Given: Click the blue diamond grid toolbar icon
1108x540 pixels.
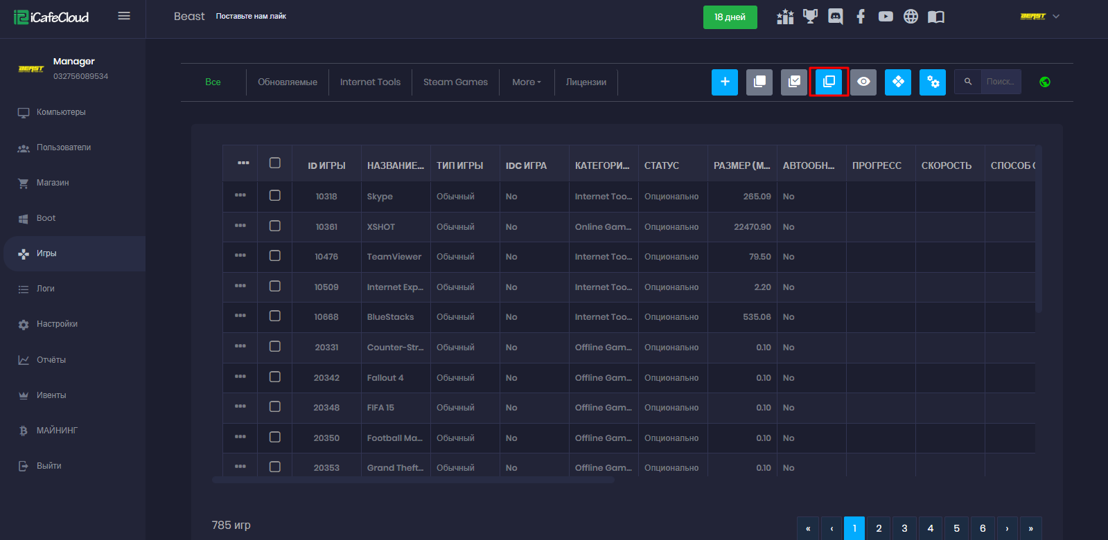Looking at the screenshot, I should coord(898,82).
